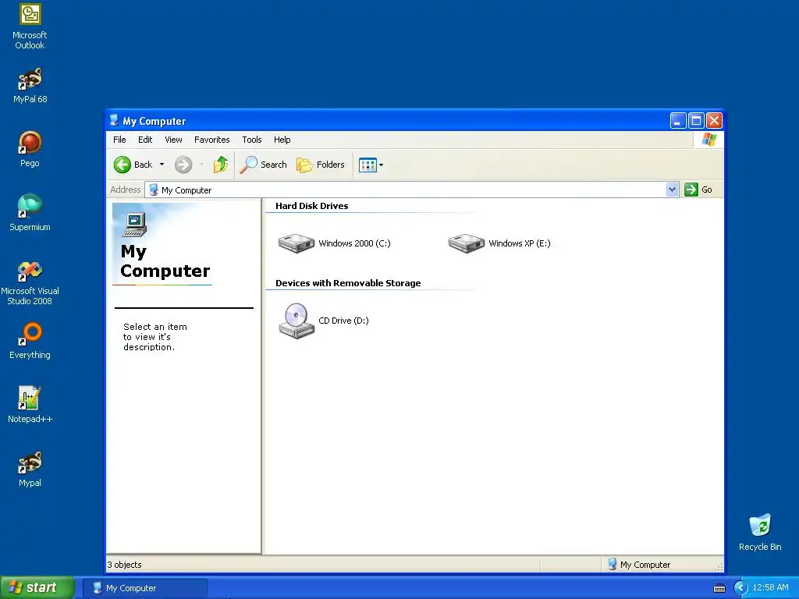Screen dimensions: 799x599
Task: Close the My Computer window
Action: point(715,121)
